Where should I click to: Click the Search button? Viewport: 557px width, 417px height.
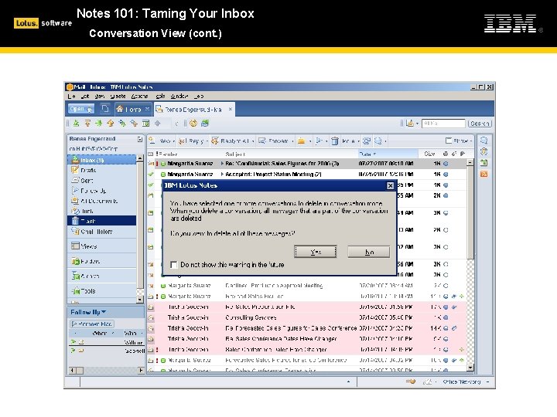pos(480,124)
